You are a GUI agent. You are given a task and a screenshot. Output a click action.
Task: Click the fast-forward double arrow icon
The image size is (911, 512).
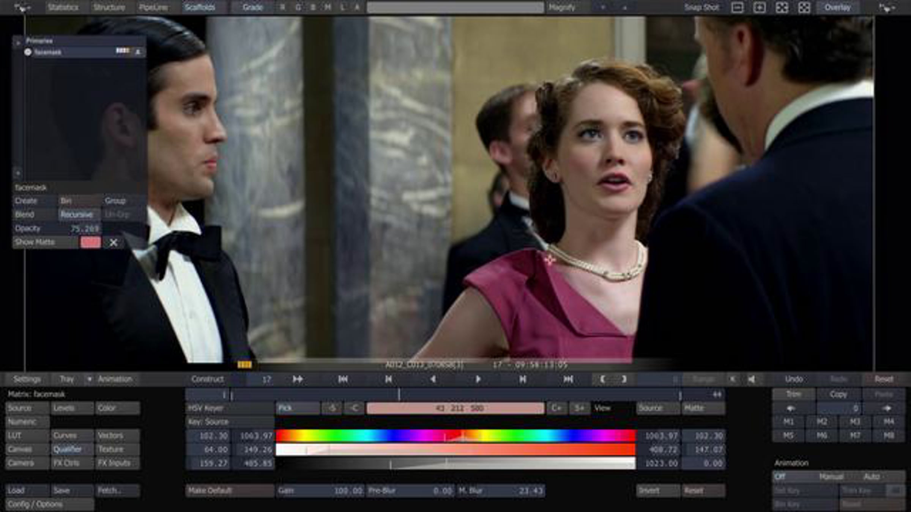click(x=298, y=379)
